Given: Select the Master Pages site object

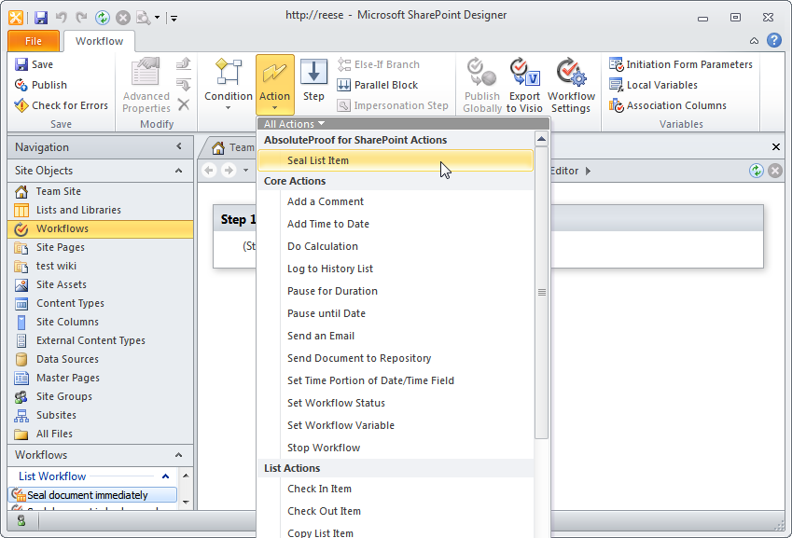Looking at the screenshot, I should [67, 378].
